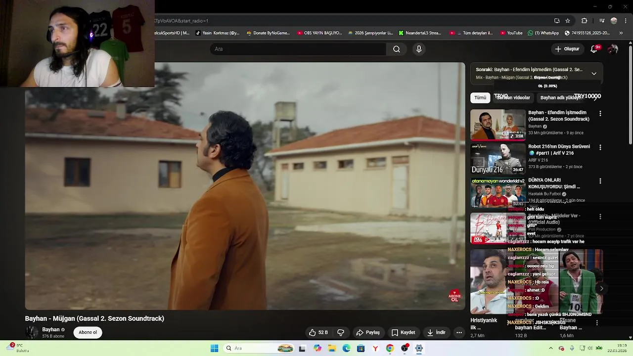
Task: Subscribe with the Abone ol button
Action: [x=88, y=332]
